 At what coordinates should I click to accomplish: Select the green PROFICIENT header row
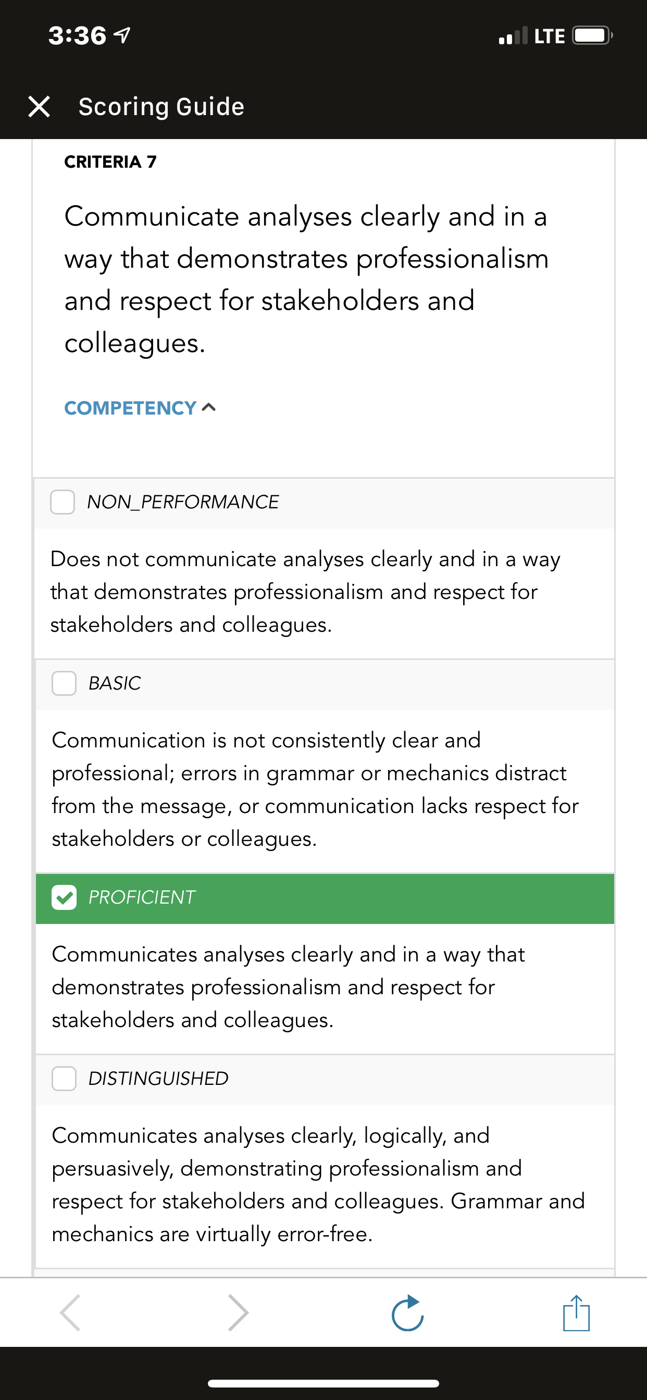tap(325, 898)
